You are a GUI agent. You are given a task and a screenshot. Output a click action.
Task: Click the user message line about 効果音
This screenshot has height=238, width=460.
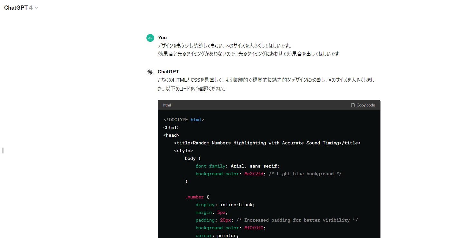click(249, 54)
